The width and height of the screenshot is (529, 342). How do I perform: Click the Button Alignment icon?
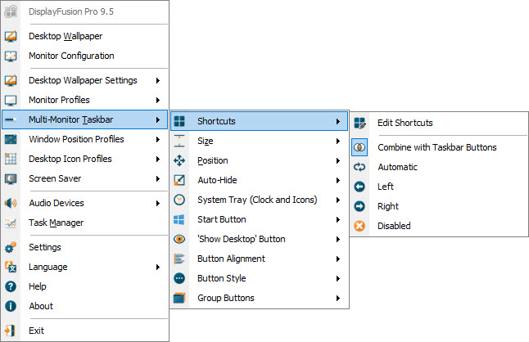point(179,259)
